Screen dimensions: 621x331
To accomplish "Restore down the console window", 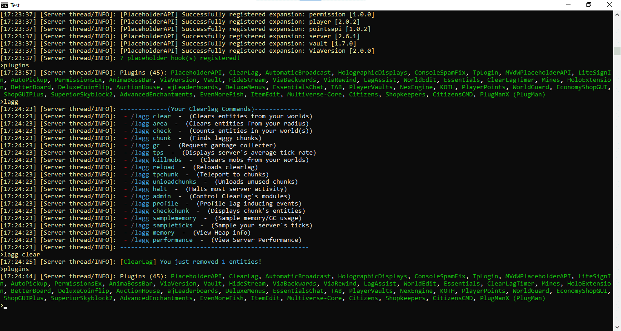I will [589, 5].
